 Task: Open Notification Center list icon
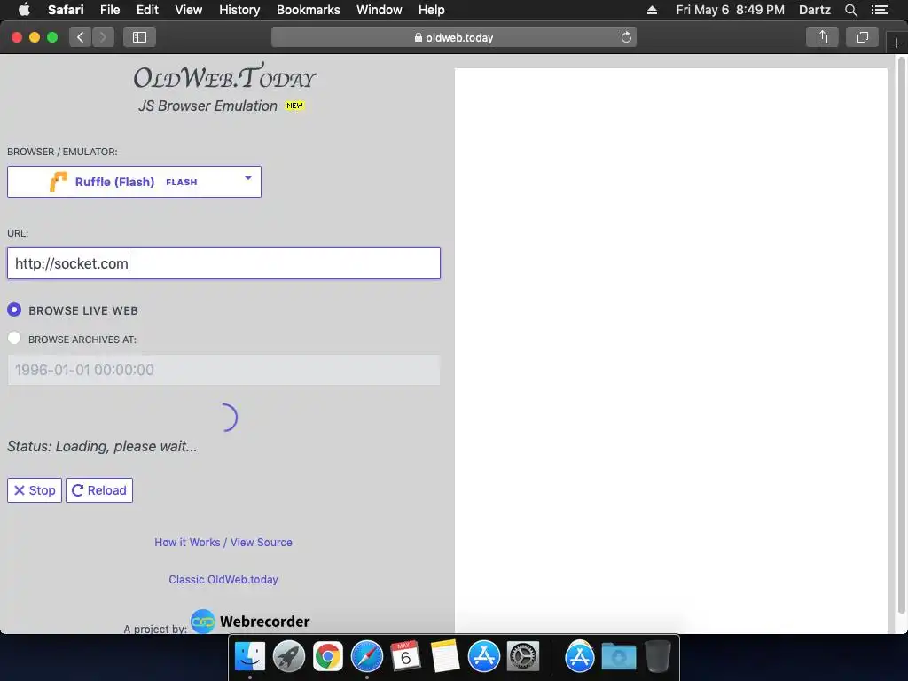pyautogui.click(x=880, y=10)
